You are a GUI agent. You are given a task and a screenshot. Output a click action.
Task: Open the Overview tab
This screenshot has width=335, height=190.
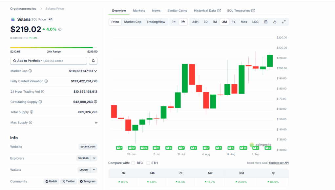coord(119,11)
